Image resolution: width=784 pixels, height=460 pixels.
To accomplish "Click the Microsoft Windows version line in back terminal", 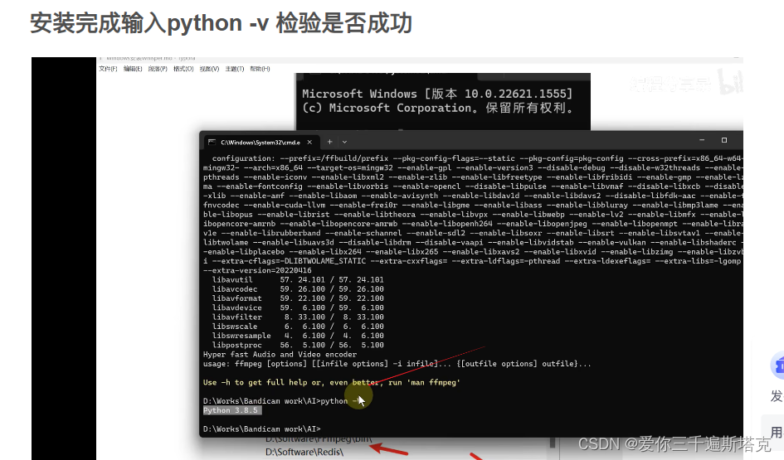I will [437, 94].
